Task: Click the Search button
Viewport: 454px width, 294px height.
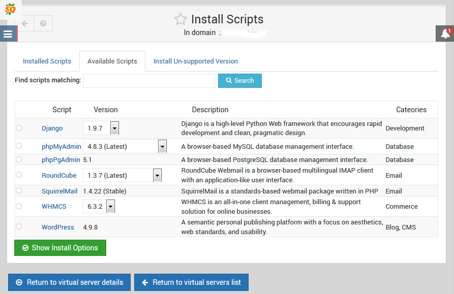Action: pyautogui.click(x=239, y=81)
